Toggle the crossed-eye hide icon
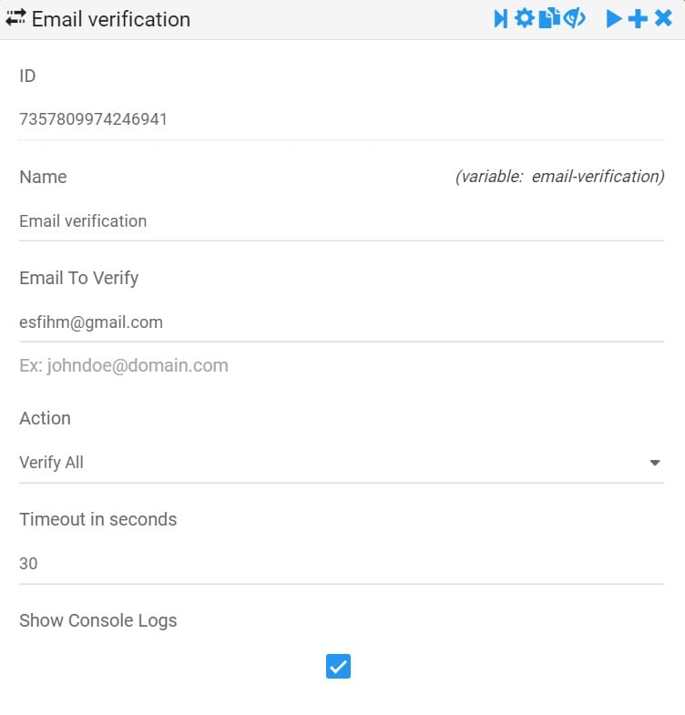 tap(574, 19)
